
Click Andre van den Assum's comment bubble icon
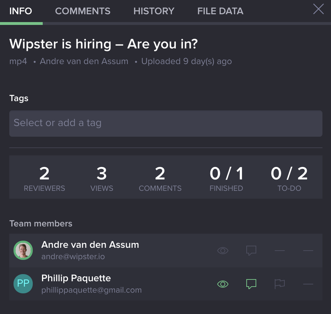[251, 250]
